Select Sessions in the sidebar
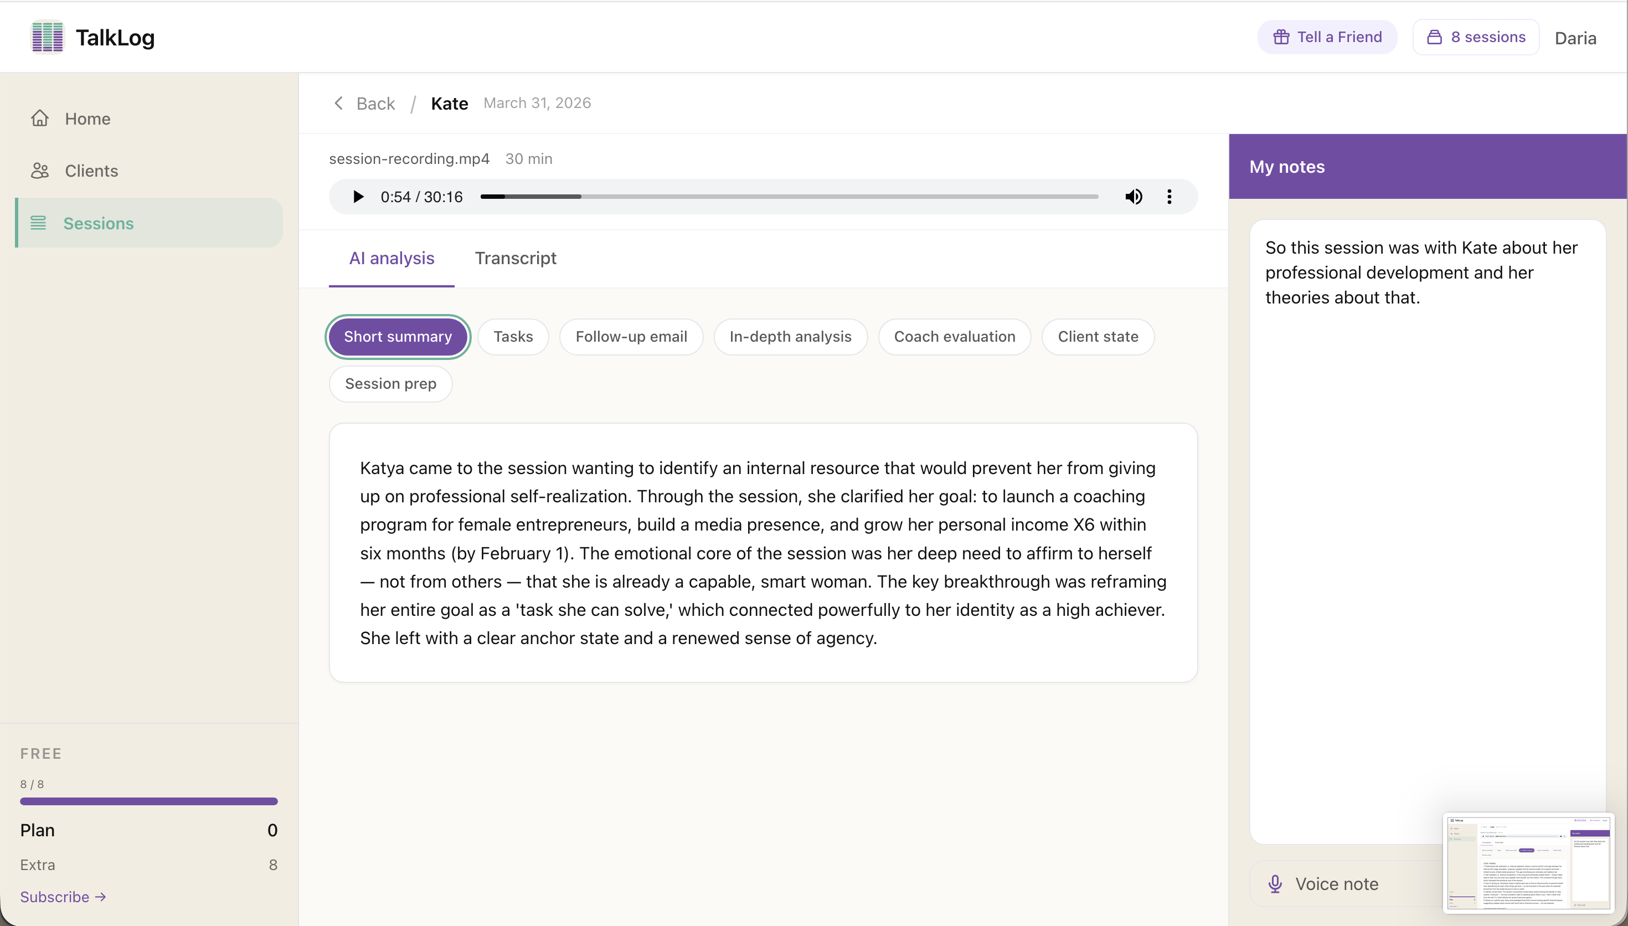 coord(98,223)
